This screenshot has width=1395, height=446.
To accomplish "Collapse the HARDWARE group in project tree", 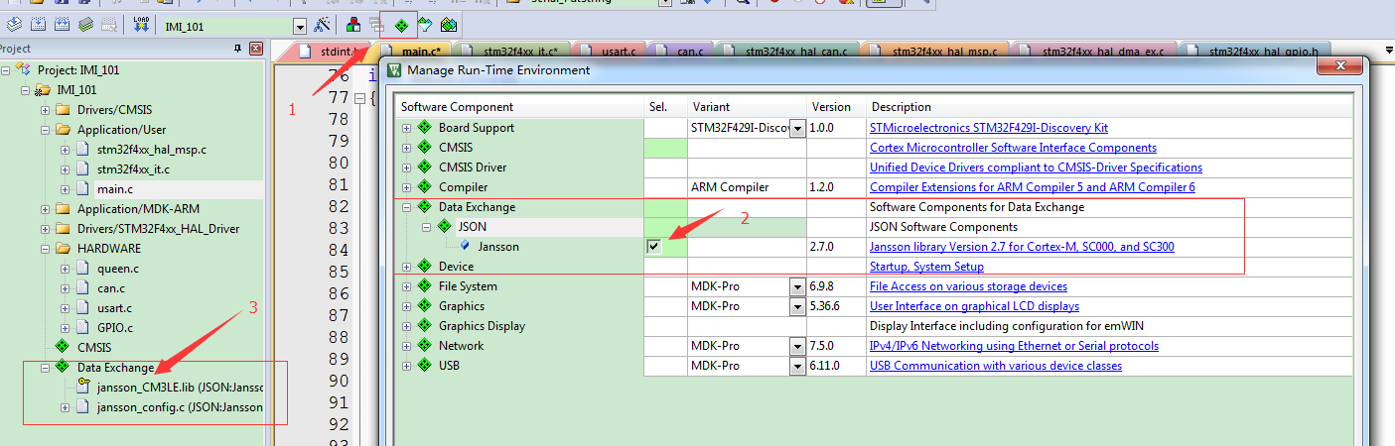I will point(45,249).
